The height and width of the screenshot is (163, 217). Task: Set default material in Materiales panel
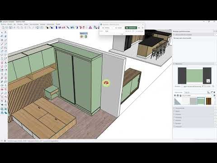[209, 92]
